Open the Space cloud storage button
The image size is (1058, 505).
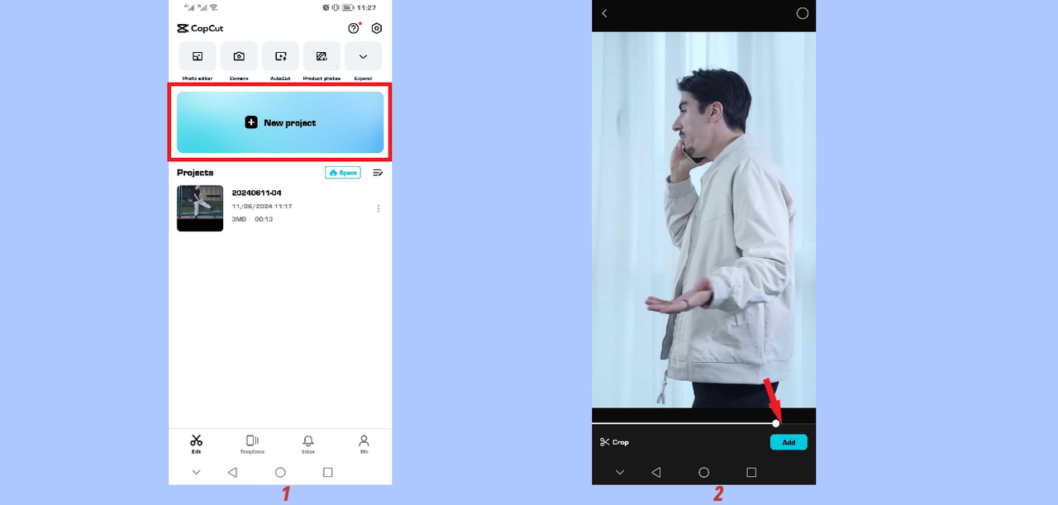[343, 173]
